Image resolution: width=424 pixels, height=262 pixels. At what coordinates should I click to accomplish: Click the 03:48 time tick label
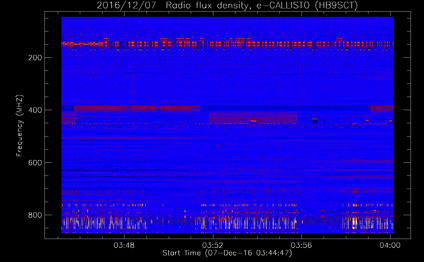pos(124,245)
